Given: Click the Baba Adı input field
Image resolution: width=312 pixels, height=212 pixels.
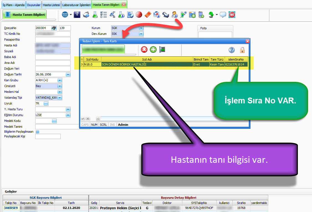Looking at the screenshot, I should 53,57.
